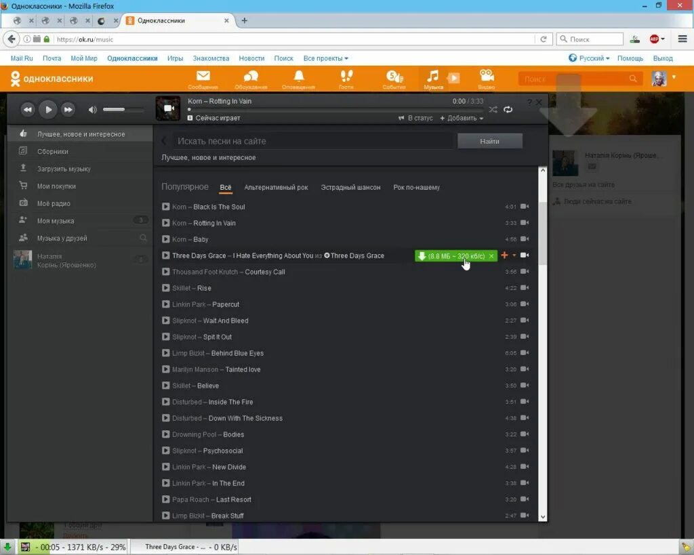Click the Одноклассники logo
Viewport: 694px width, 555px height.
[52, 79]
